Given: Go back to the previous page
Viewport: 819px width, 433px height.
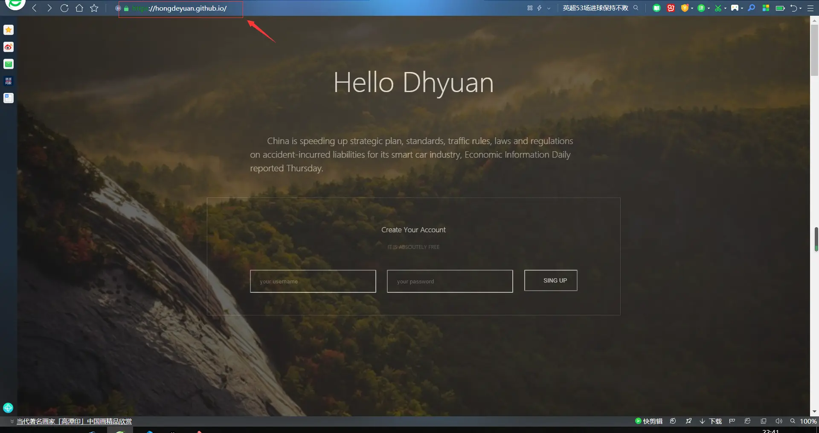Looking at the screenshot, I should click(x=35, y=8).
